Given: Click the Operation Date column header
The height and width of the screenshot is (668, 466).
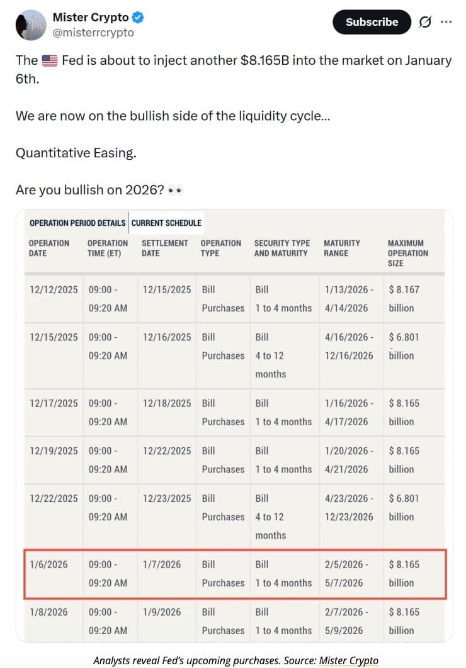Looking at the screenshot, I should [x=49, y=248].
